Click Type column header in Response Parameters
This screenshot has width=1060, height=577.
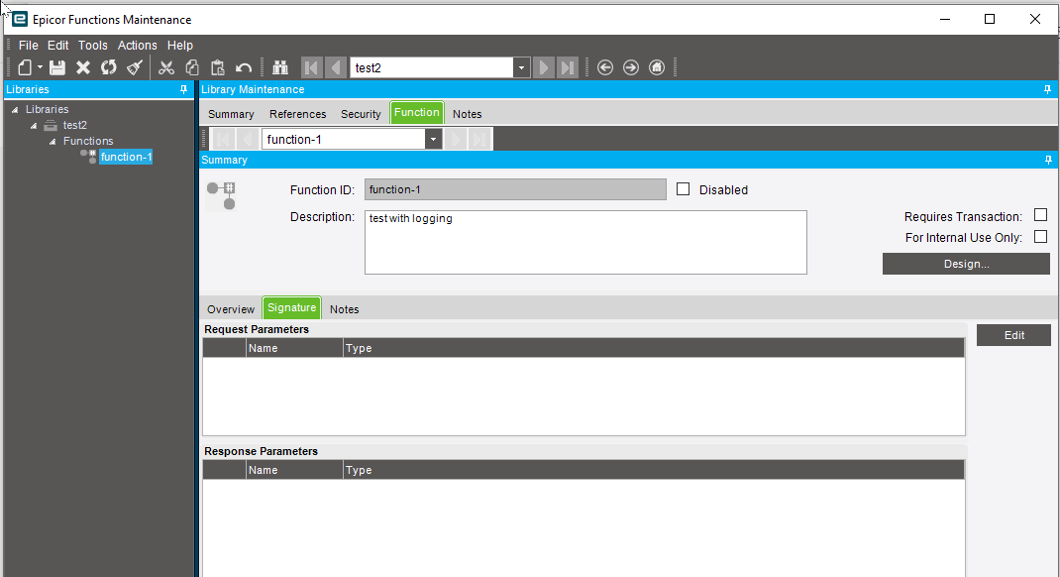coord(654,470)
